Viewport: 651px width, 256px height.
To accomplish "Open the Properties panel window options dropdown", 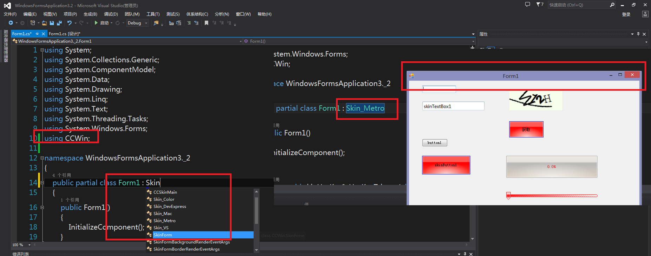I will coord(632,34).
